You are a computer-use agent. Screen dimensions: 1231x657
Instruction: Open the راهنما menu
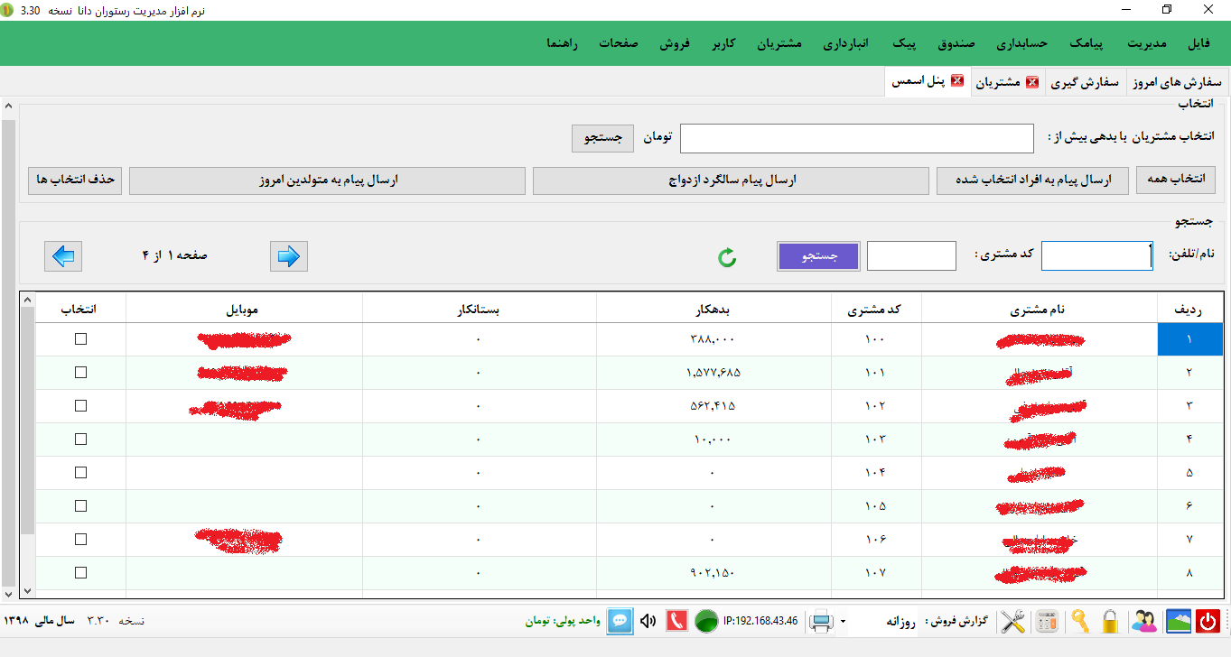[x=564, y=43]
